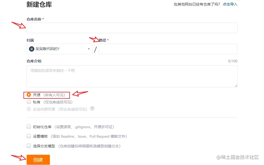Click the 设置模板 option label text
The width and height of the screenshot is (264, 165).
coord(40,136)
